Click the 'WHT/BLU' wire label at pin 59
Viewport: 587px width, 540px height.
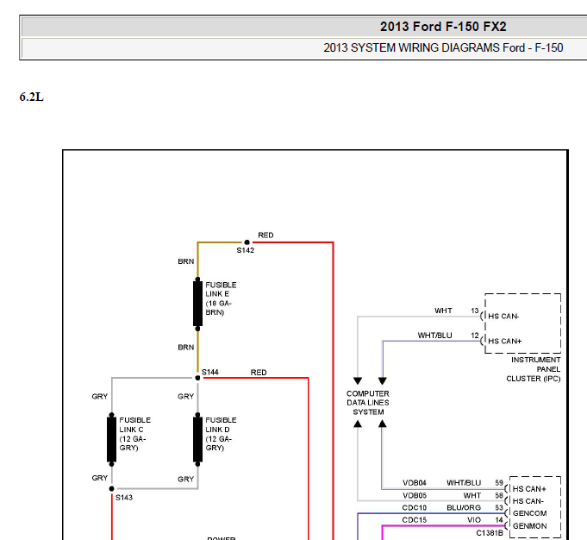click(464, 483)
